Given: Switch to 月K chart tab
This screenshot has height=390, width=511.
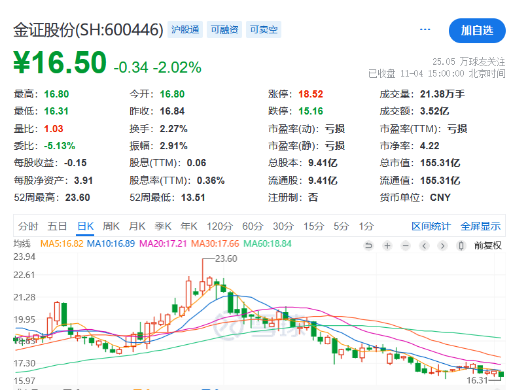Looking at the screenshot, I should [137, 226].
